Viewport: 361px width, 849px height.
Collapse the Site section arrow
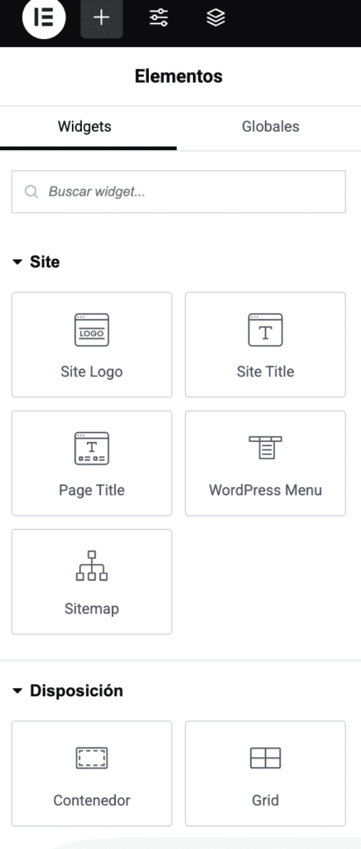17,262
